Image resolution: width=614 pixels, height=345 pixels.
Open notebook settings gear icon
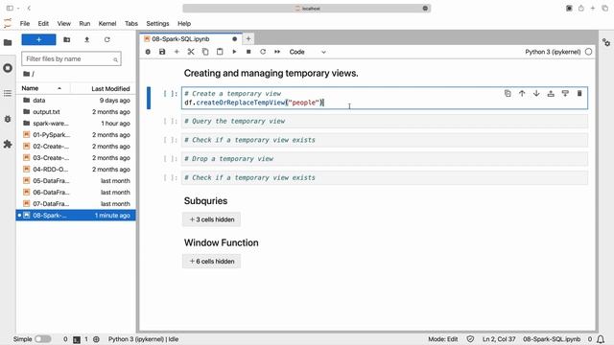(x=148, y=52)
